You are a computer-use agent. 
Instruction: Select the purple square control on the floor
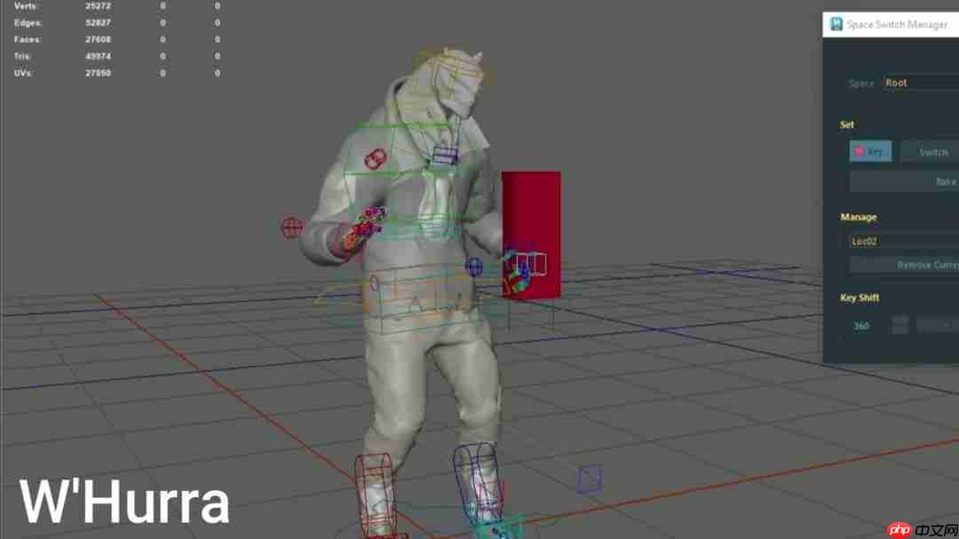(x=590, y=479)
